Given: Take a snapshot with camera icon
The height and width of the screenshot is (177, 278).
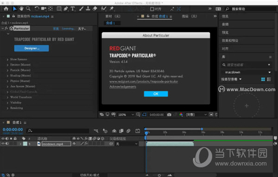Looking at the screenshot, I should coord(169,114).
